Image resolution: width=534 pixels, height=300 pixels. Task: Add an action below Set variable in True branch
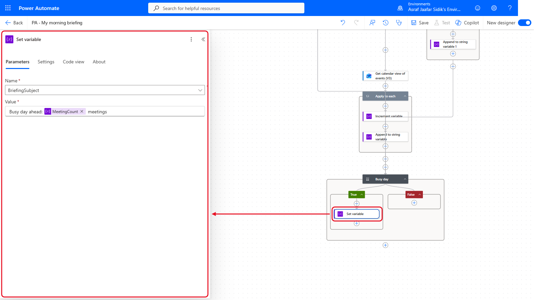357,223
